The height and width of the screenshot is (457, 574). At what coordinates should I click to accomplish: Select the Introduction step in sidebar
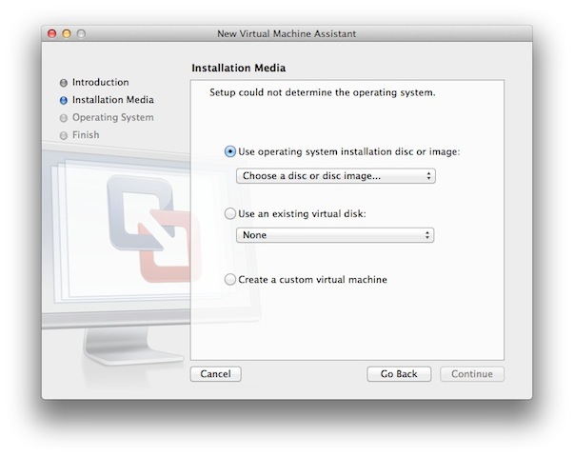click(x=100, y=82)
